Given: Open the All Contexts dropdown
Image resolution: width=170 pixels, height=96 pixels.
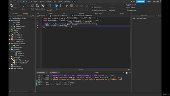Looking at the screenshot, I should 54,73.
